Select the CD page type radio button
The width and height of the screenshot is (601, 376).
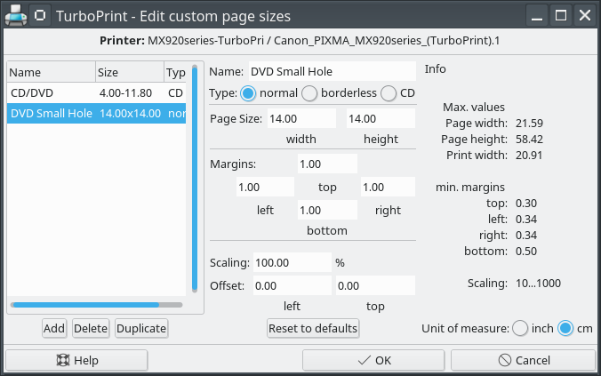[388, 93]
